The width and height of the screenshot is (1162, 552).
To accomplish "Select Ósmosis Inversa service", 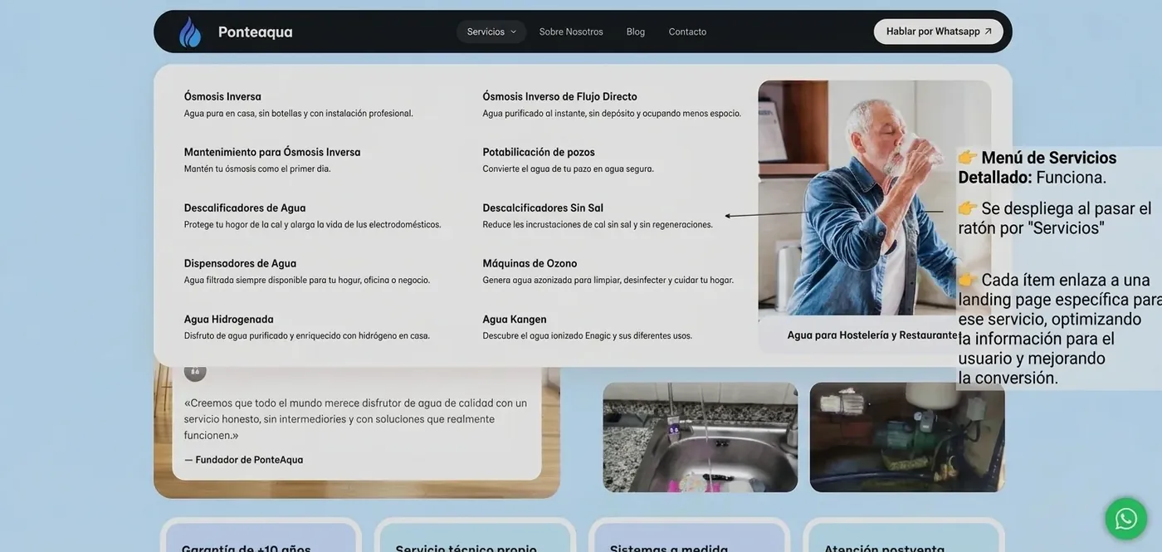I will (x=222, y=96).
